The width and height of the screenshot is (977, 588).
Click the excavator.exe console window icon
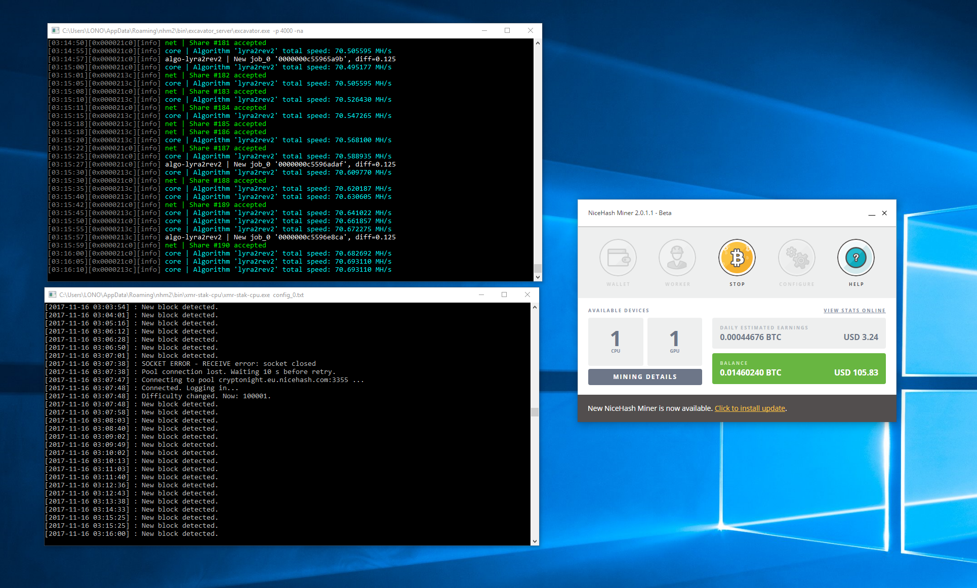56,31
